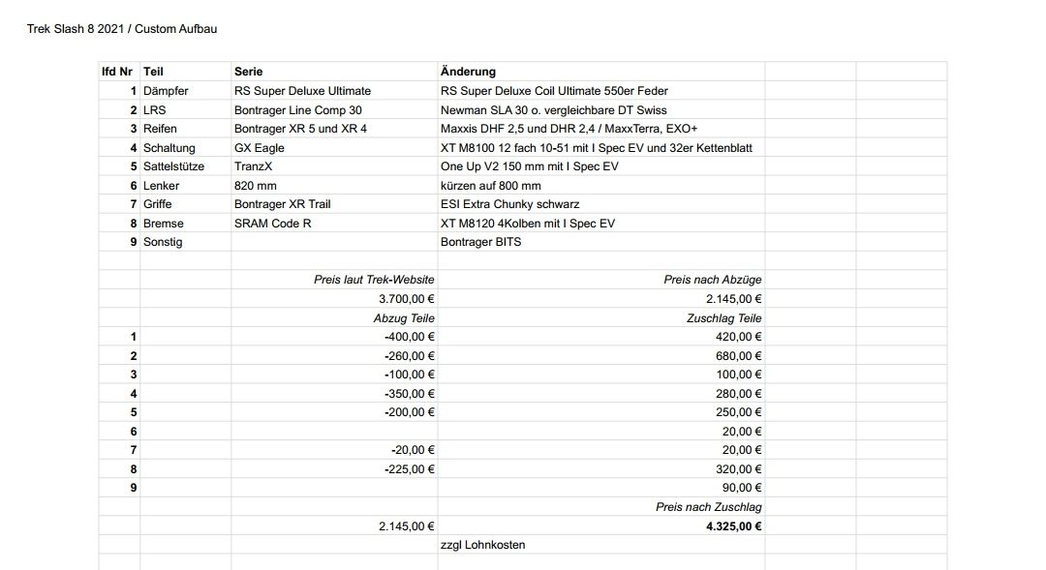Click the 'Serie' column header
The image size is (1046, 570).
pyautogui.click(x=248, y=72)
